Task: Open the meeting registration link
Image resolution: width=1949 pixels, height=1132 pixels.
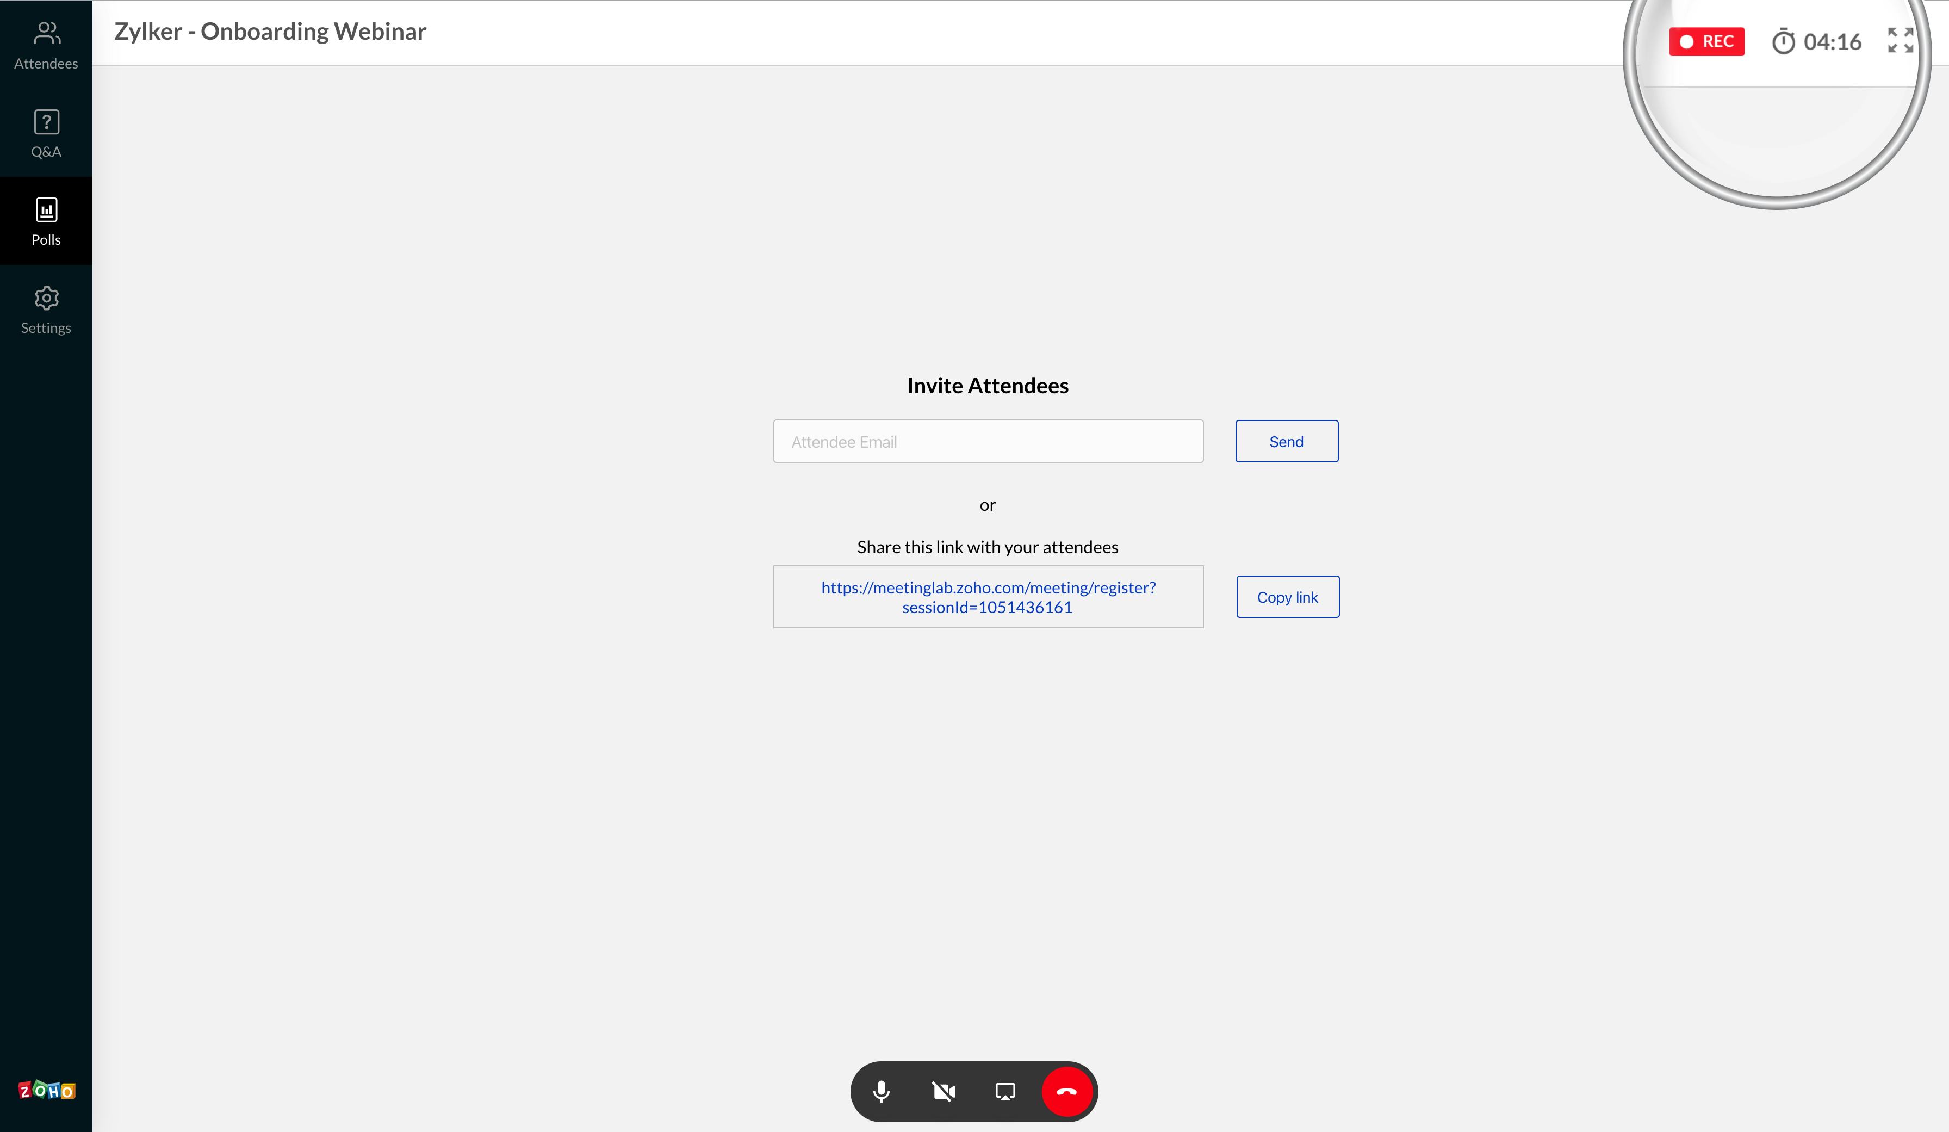Action: coord(988,597)
